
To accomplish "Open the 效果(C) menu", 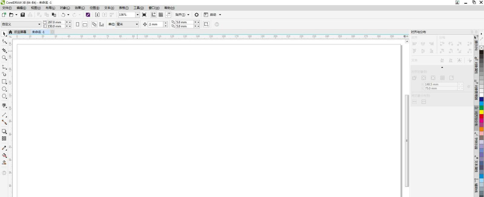I will coord(80,8).
